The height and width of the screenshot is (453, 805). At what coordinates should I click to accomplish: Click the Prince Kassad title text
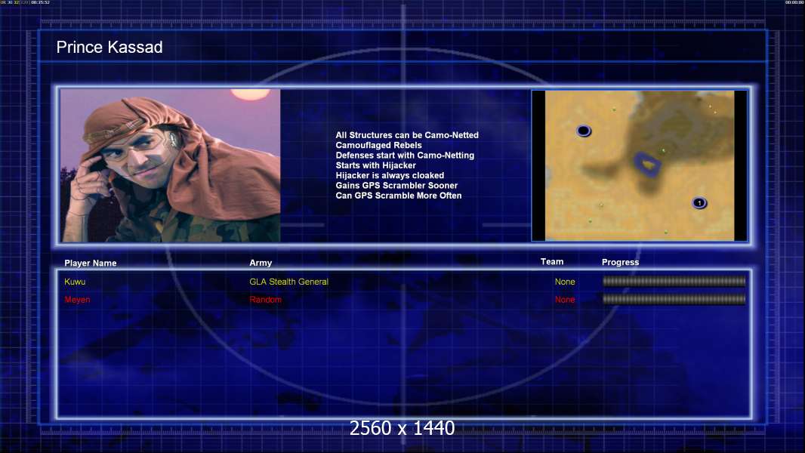pos(109,48)
